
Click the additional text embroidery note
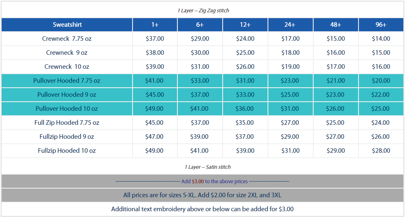(202, 209)
